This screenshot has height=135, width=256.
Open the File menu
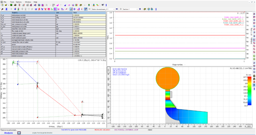point(5,2)
